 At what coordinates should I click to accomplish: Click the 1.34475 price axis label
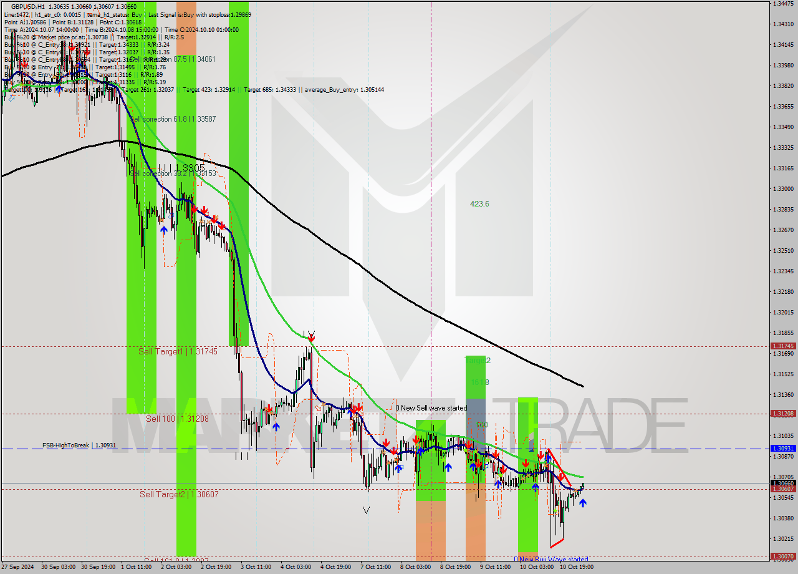pos(783,4)
